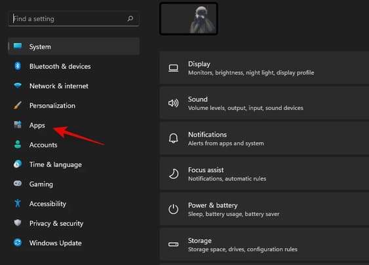Open Time & language settings

74,164
